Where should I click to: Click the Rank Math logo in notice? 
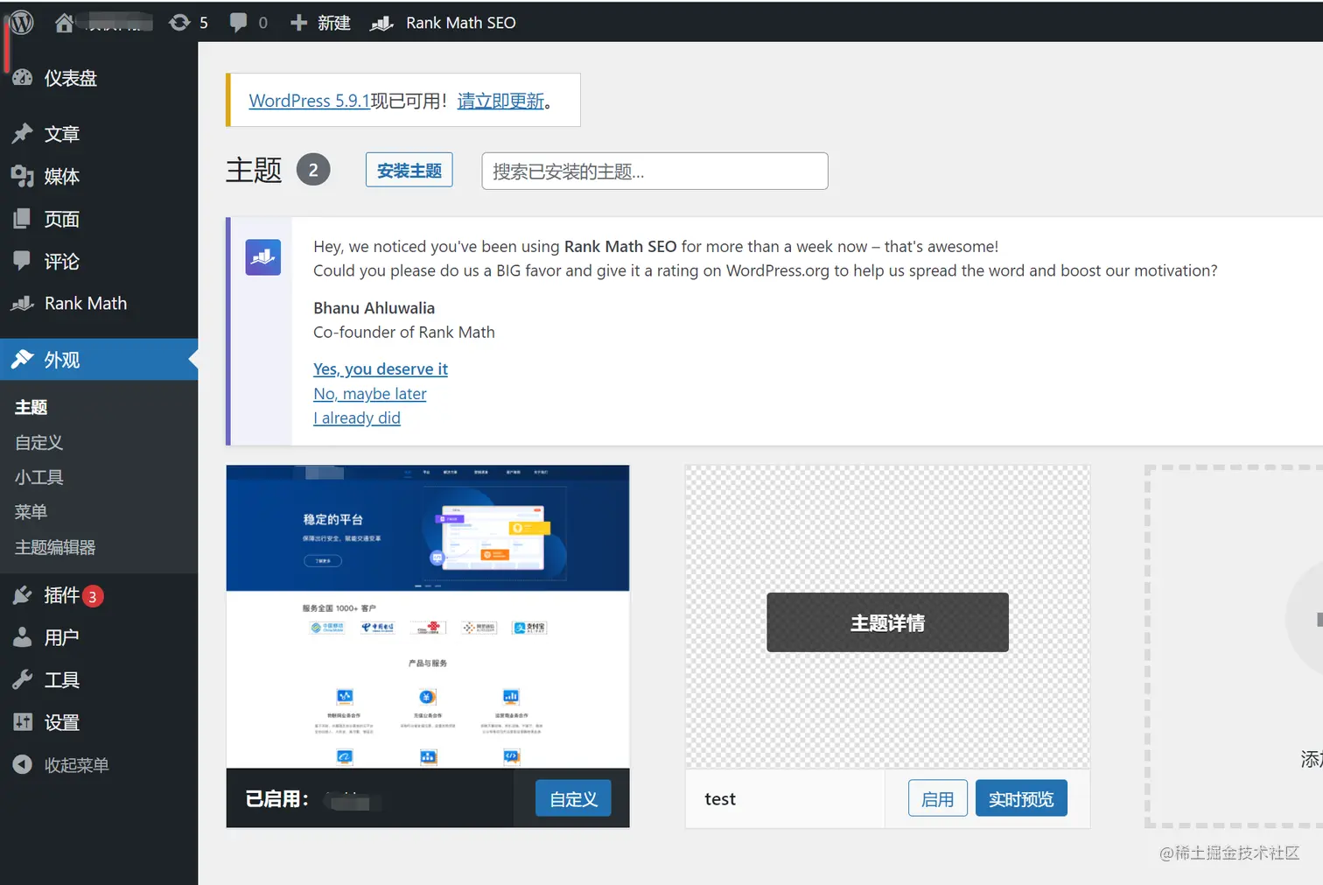pyautogui.click(x=262, y=257)
